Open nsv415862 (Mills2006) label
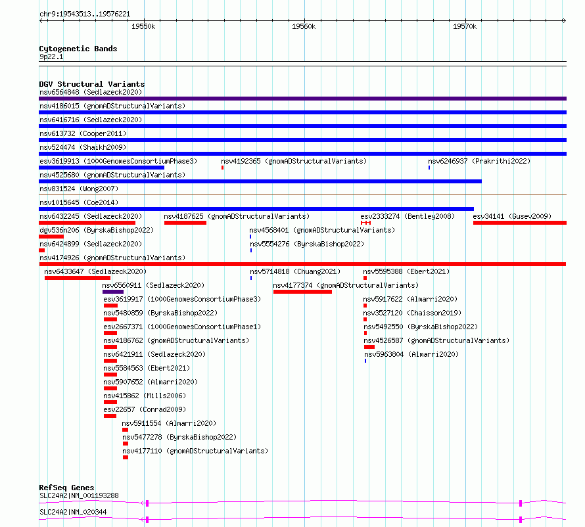This screenshot has height=527, width=585. tap(145, 396)
